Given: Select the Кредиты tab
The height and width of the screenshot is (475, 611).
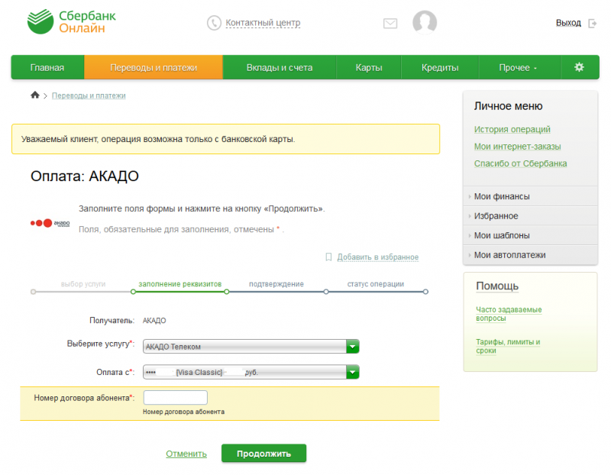Looking at the screenshot, I should [440, 67].
